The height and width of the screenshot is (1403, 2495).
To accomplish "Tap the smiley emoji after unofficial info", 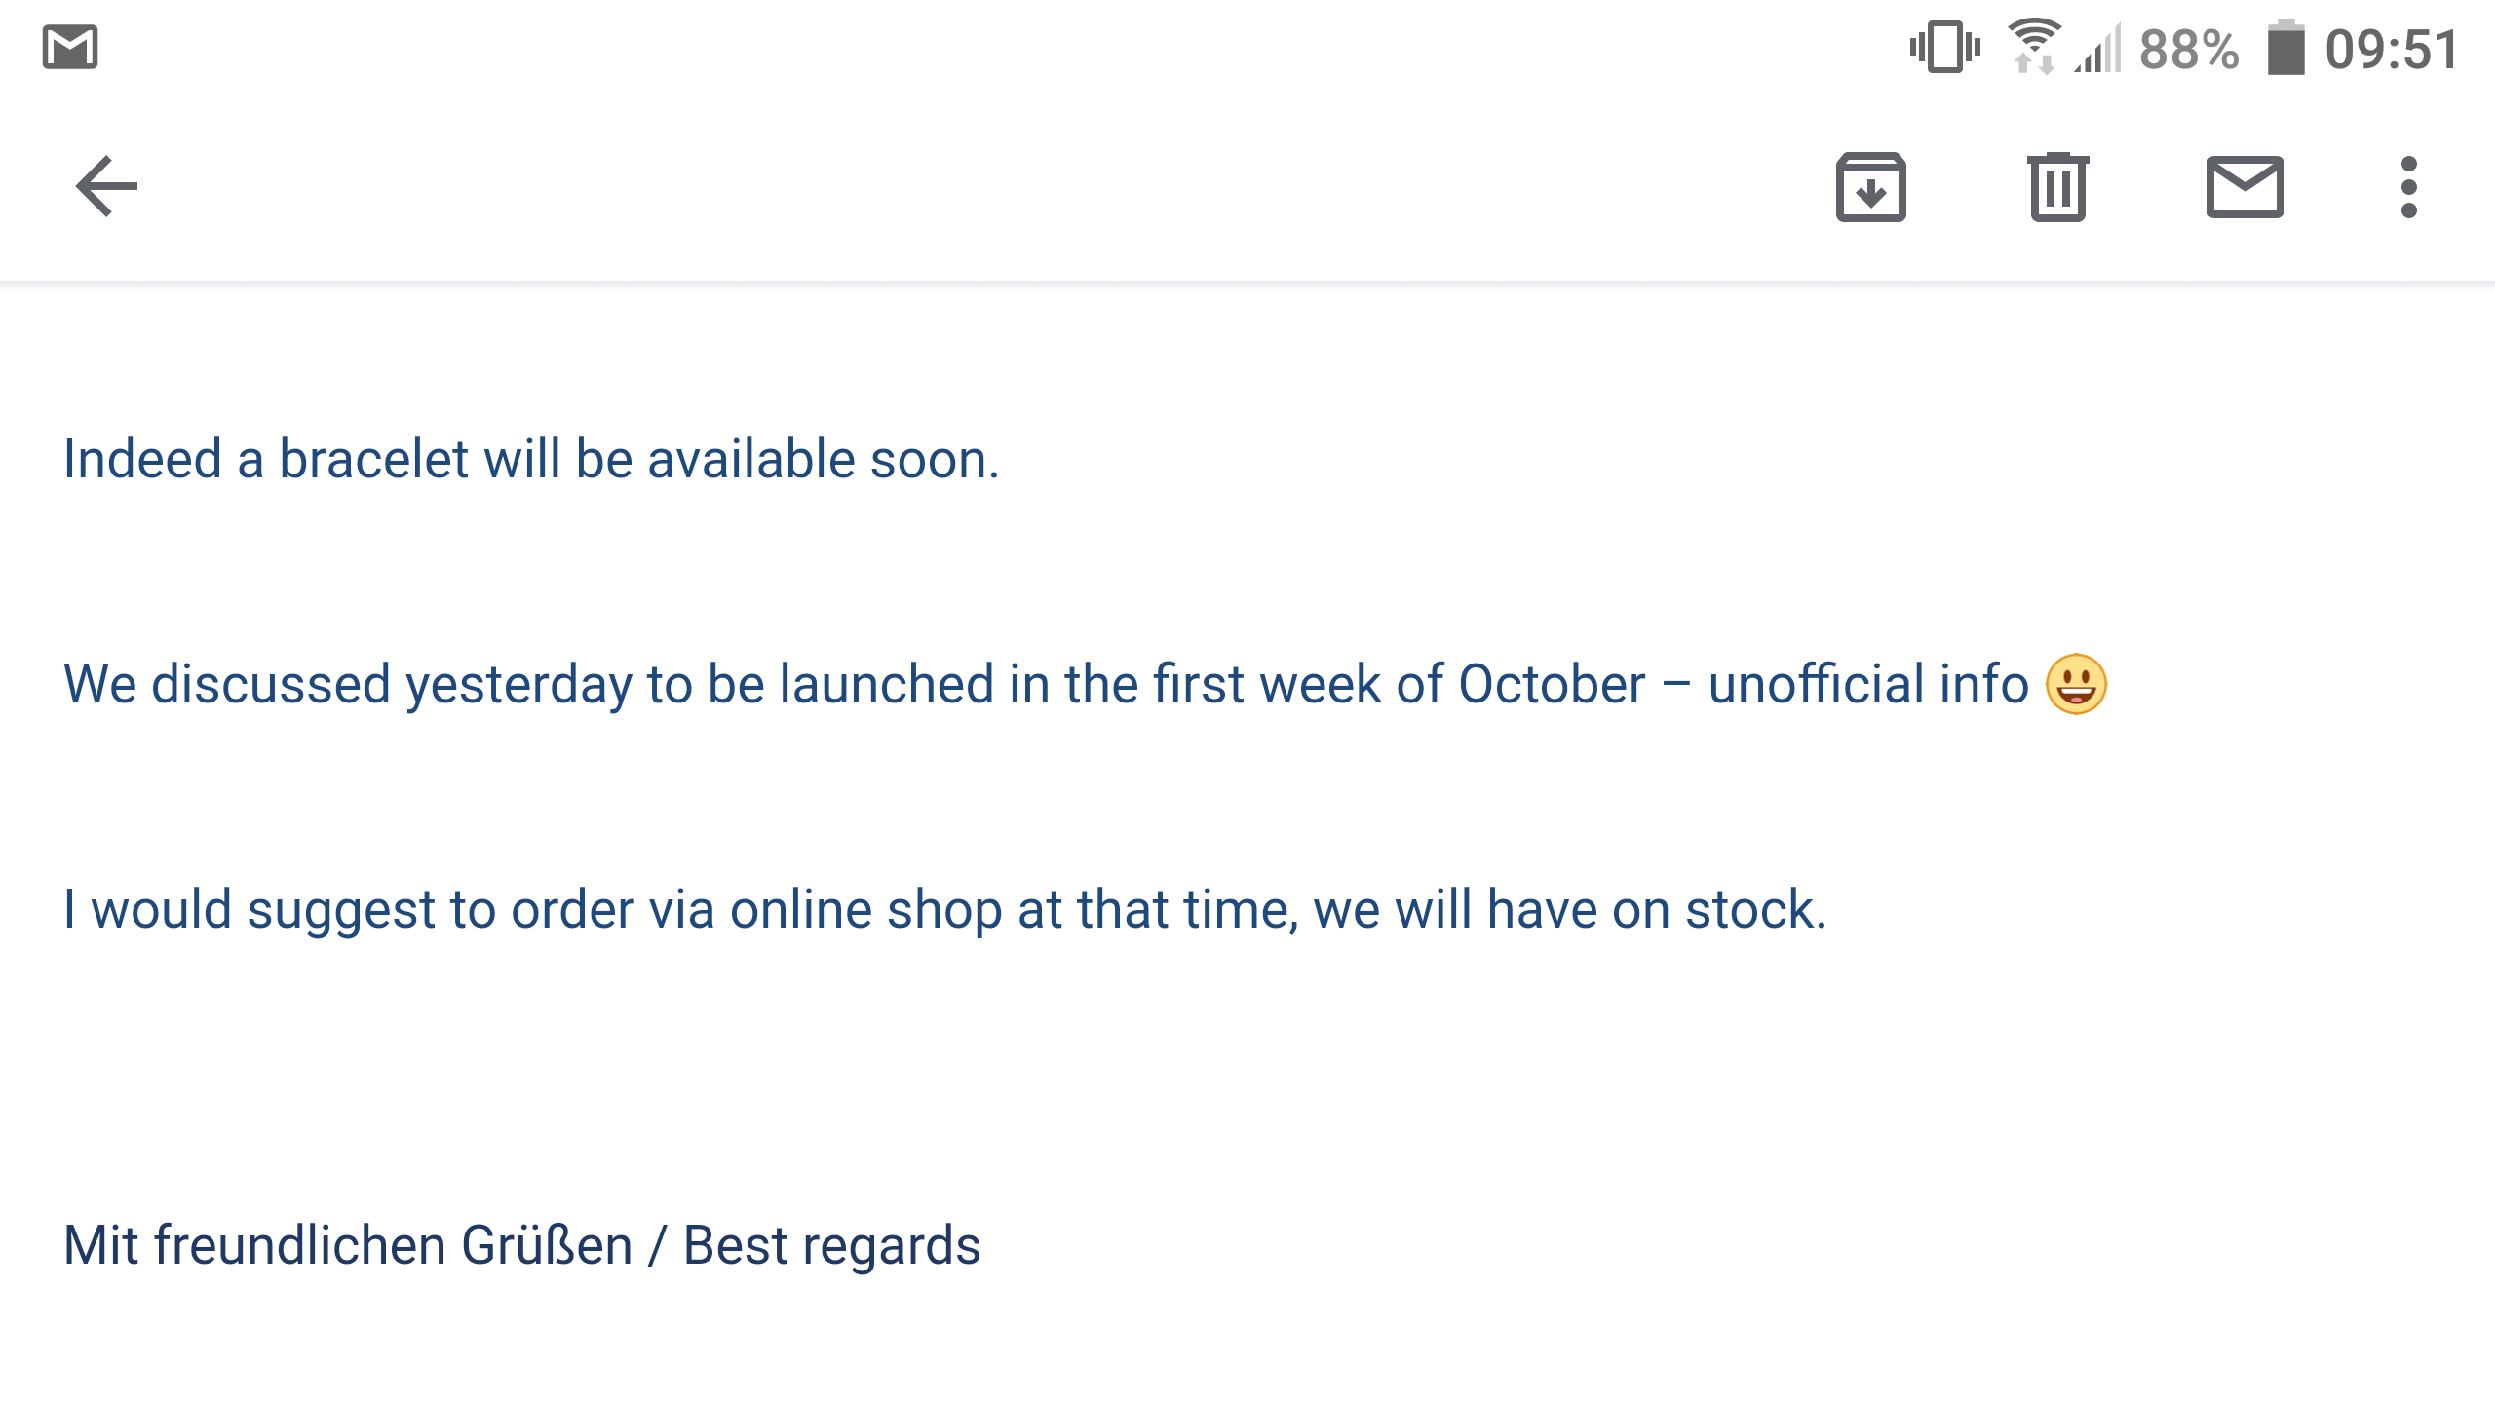I will [2076, 684].
